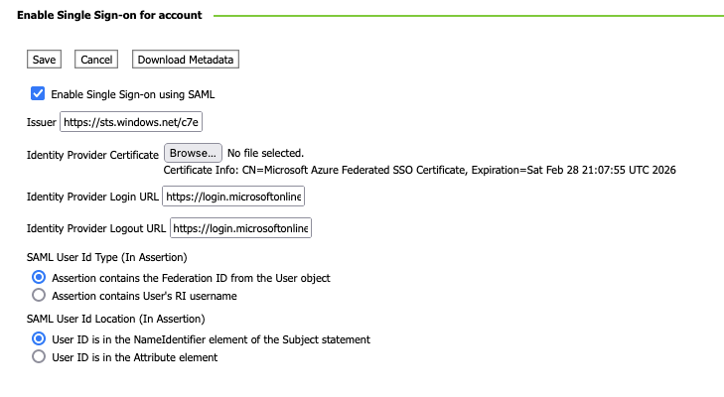Click the 'Enable Single Sign-on using SAML' label text

coord(133,95)
